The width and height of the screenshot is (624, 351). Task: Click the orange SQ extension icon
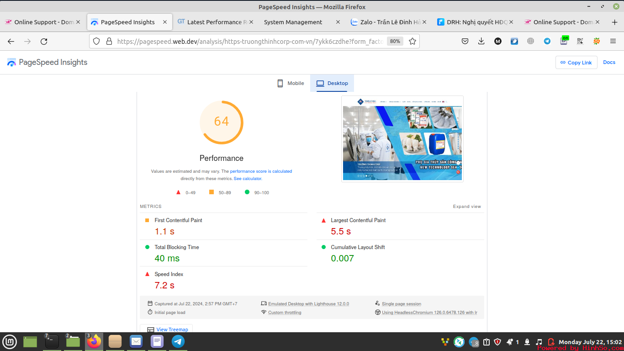(597, 41)
